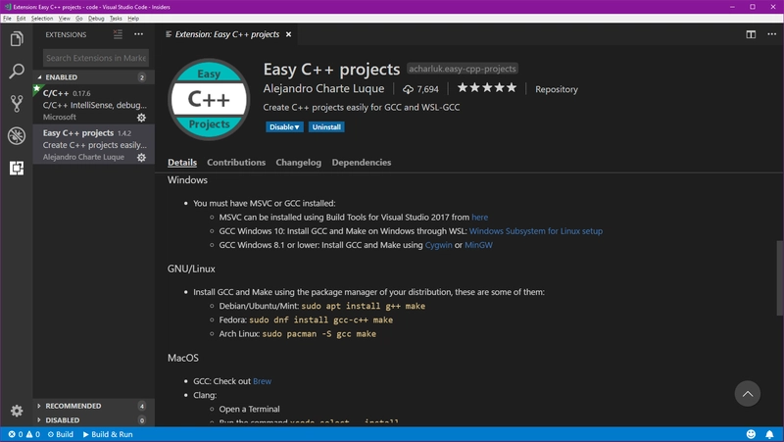
Task: Open manage gear for C/C++ extension
Action: 141,118
